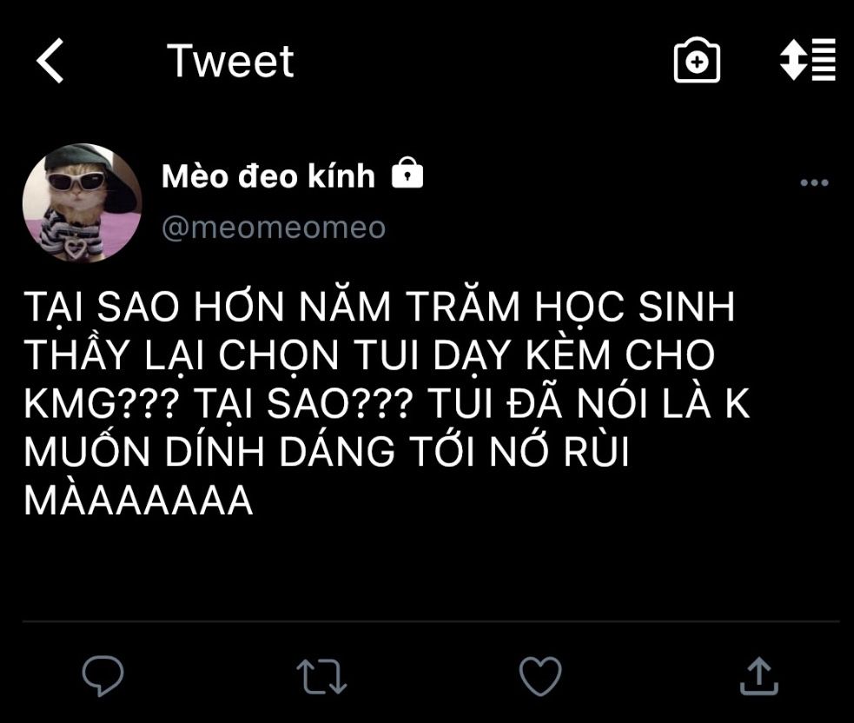
Task: Retweet using the looping arrows icon
Action: pyautogui.click(x=321, y=677)
